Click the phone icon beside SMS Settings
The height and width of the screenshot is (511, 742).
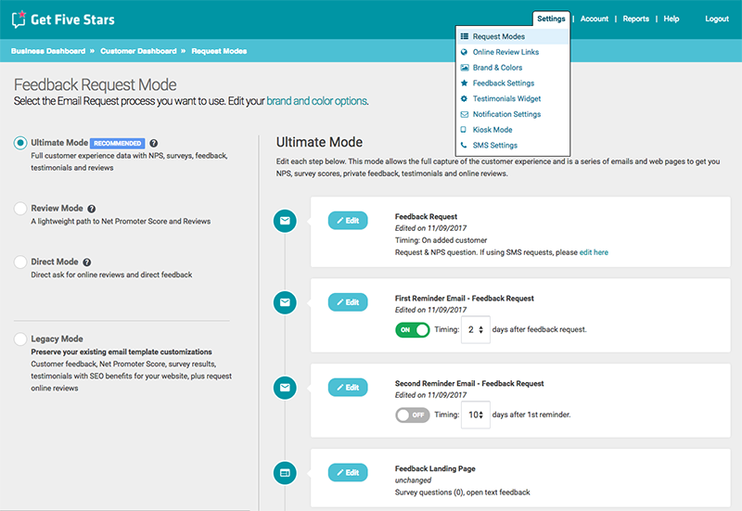pyautogui.click(x=465, y=146)
